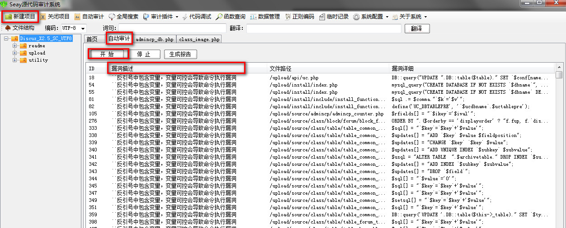Click the 停止 stop button
This screenshot has height=228, width=566.
(x=143, y=54)
